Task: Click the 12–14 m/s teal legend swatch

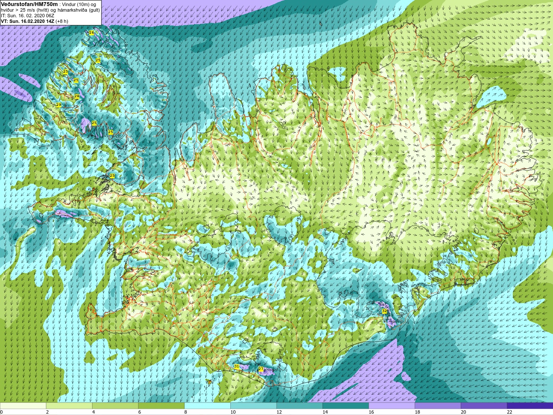Action: click(x=299, y=406)
